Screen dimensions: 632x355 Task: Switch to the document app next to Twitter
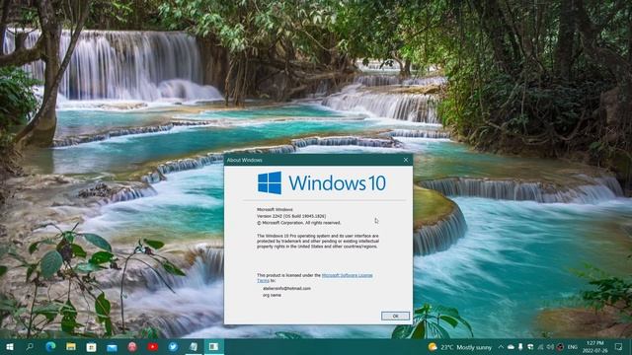click(194, 346)
